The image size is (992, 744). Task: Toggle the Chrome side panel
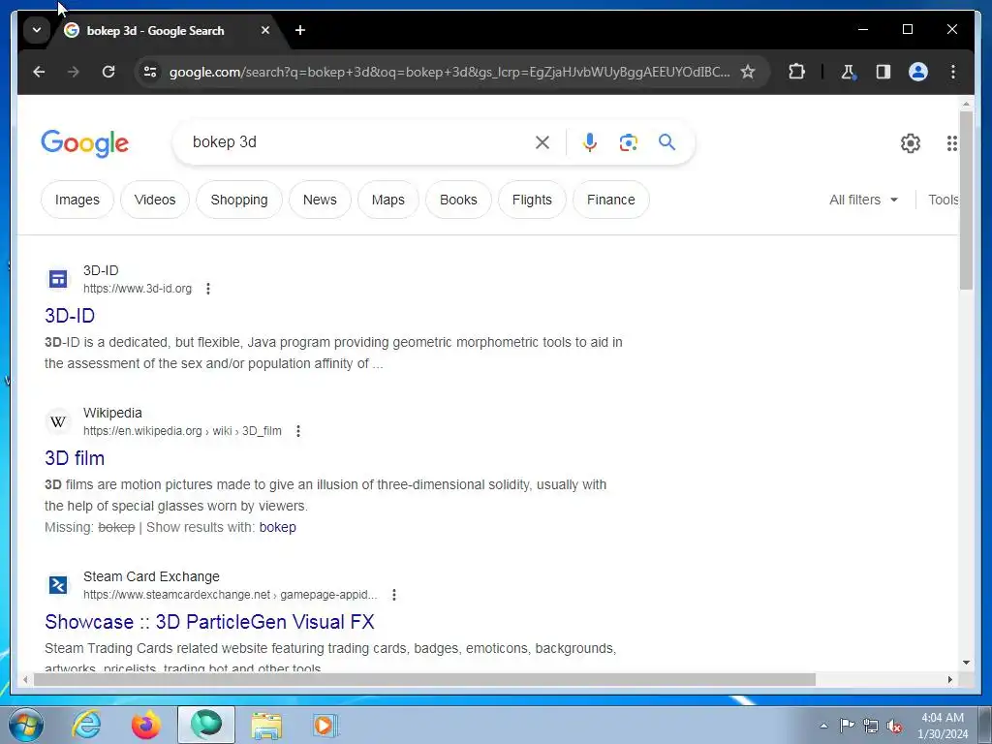click(883, 72)
